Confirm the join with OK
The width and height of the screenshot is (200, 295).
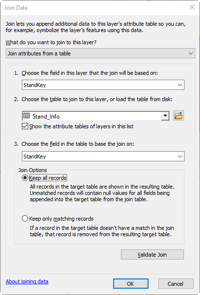click(x=131, y=283)
